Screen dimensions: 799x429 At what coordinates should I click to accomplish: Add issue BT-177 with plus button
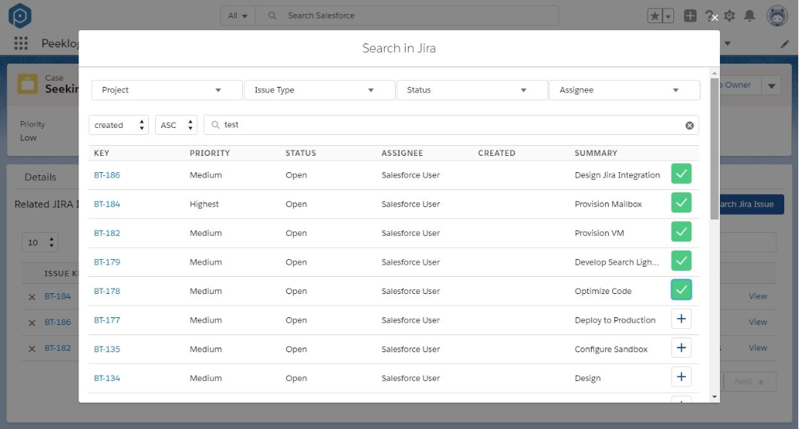click(681, 319)
